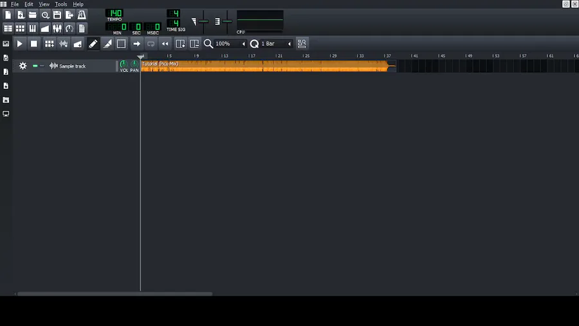Toggle return-to-start after stopping button
The height and width of the screenshot is (326, 579).
(x=165, y=44)
